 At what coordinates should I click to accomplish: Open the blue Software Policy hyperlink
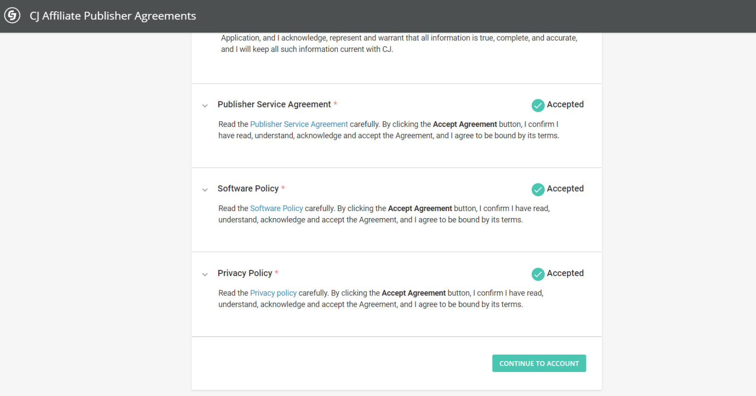[x=276, y=208]
